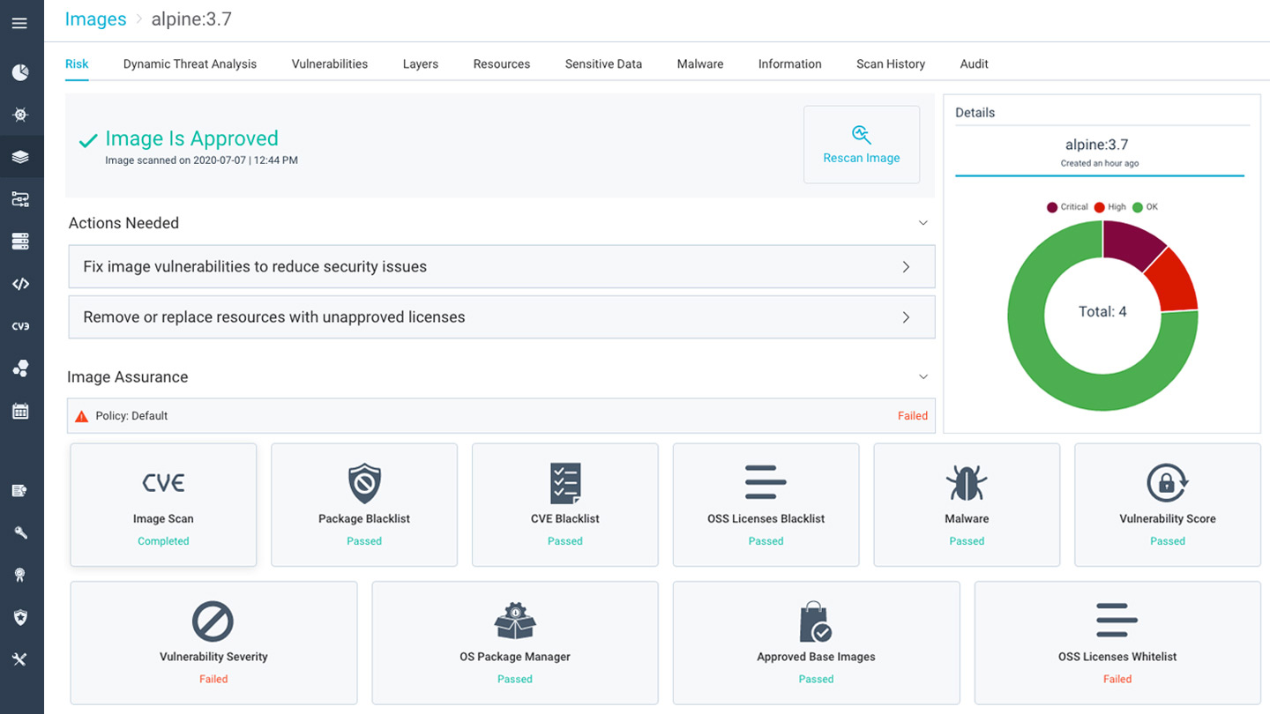Screen dimensions: 1270x714
Task: Click the Rescan Image button
Action: point(862,145)
